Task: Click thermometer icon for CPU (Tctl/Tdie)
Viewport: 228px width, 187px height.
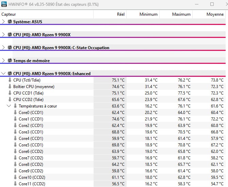Action: [10, 80]
